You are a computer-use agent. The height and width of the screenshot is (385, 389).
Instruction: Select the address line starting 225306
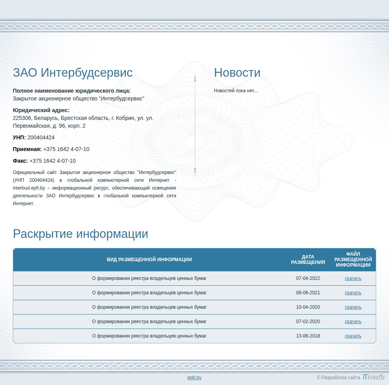pyautogui.click(x=83, y=118)
